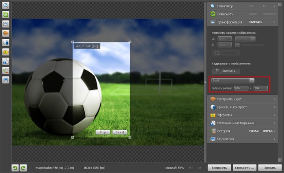Viewport: 284px width, 173px height.
Task: Click НАЗАД in the История row
Action: coord(254,131)
